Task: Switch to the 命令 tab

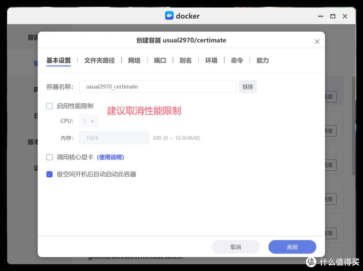Action: [237, 61]
